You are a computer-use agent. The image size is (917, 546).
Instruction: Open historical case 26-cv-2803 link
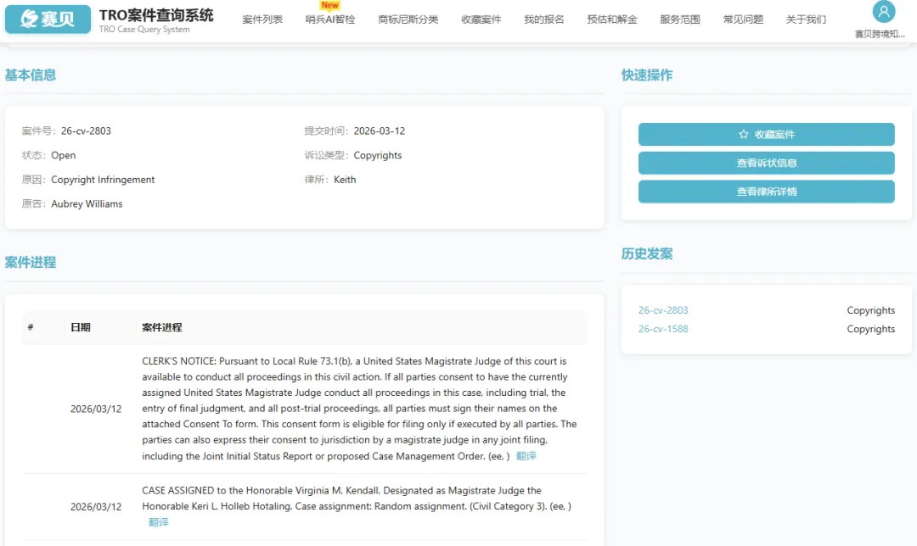pos(663,310)
